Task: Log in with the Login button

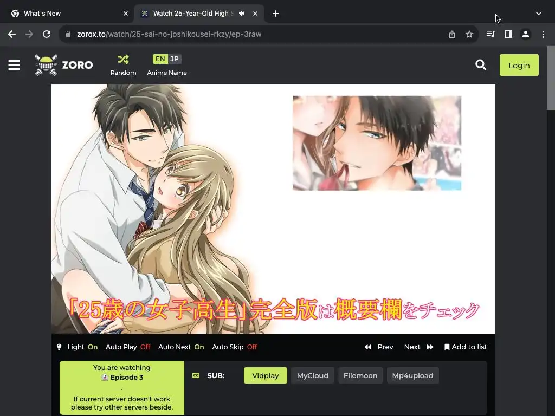Action: tap(519, 65)
